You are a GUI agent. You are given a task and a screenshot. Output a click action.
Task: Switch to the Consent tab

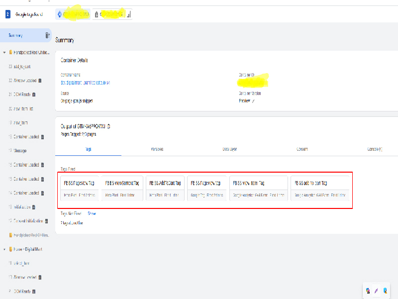point(302,149)
